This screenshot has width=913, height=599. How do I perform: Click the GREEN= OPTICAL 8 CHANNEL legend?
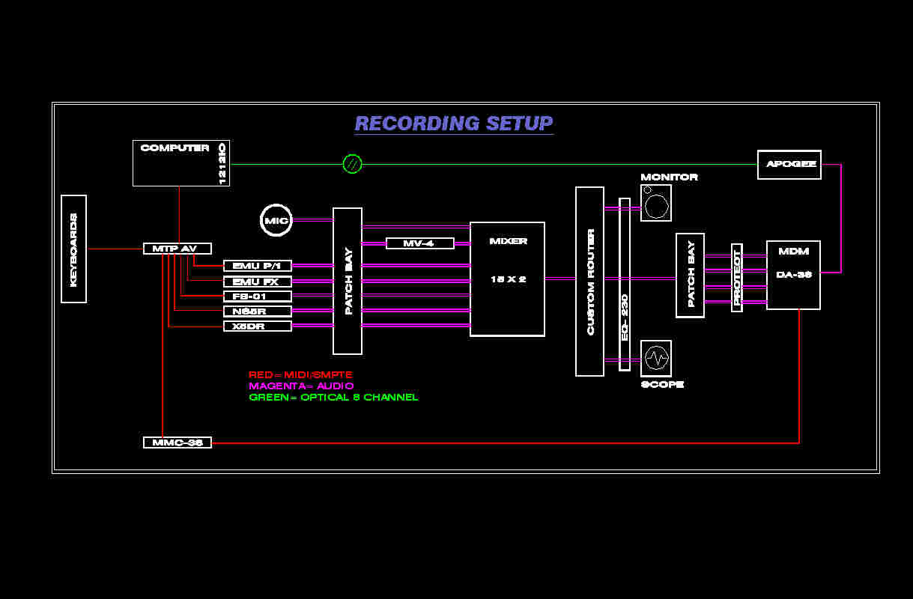(x=333, y=397)
